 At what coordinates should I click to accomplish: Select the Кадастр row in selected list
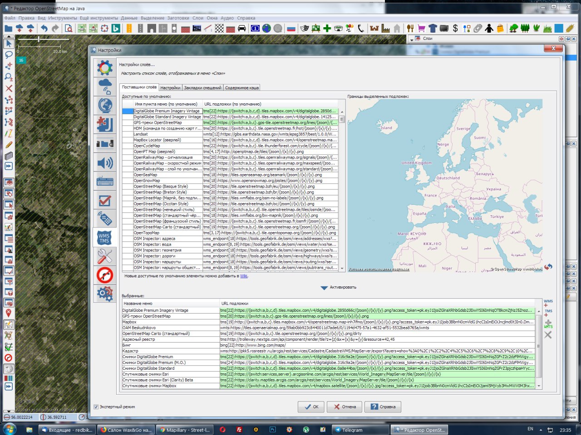coord(329,351)
